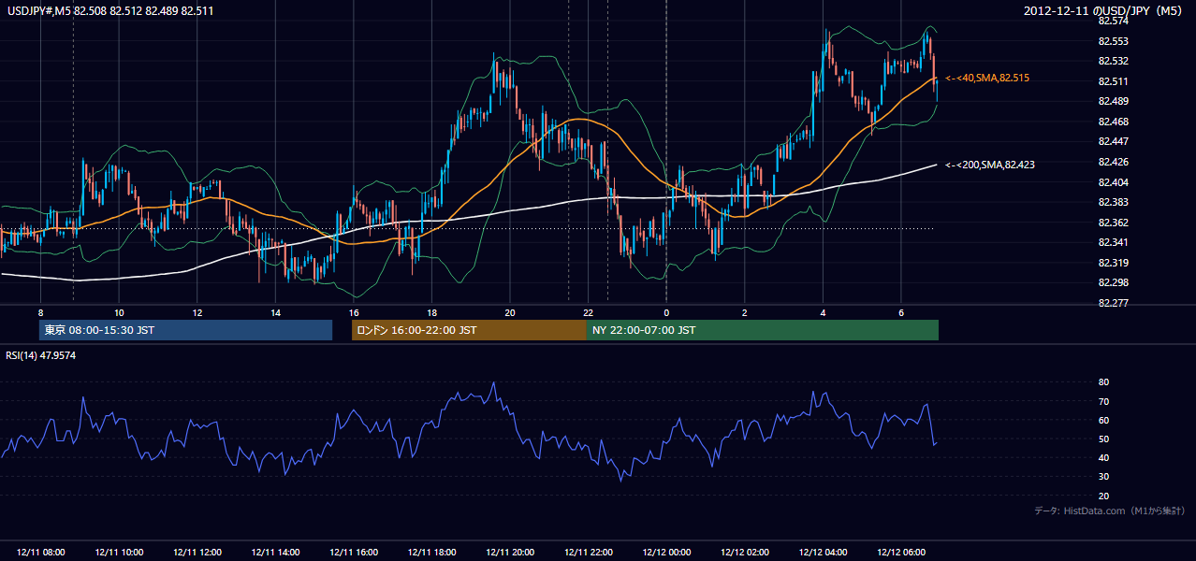Click the USDJPY#,M5 header quote text

pyautogui.click(x=109, y=10)
